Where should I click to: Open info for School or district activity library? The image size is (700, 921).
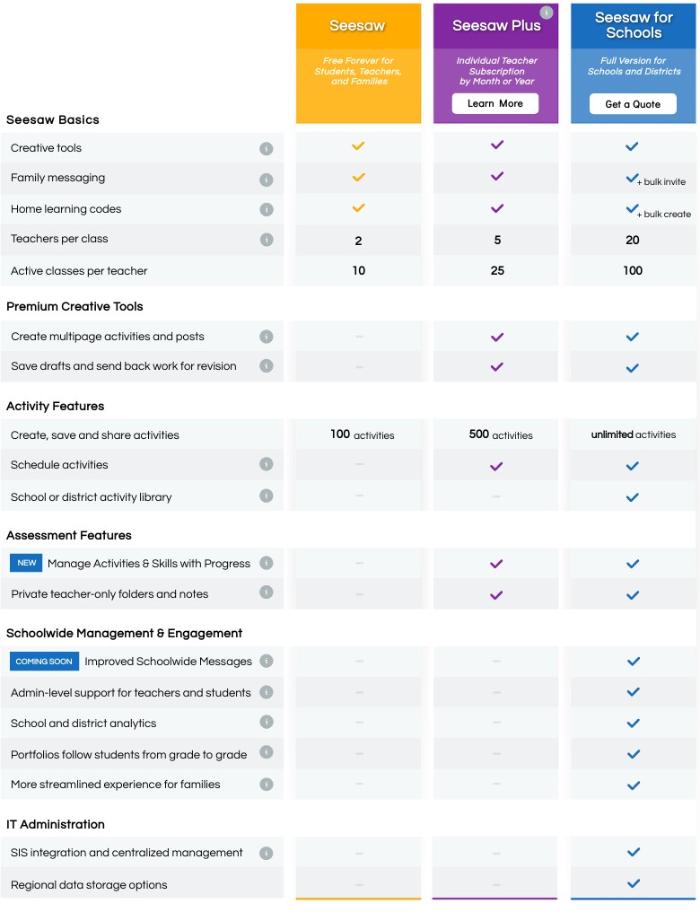(x=266, y=496)
